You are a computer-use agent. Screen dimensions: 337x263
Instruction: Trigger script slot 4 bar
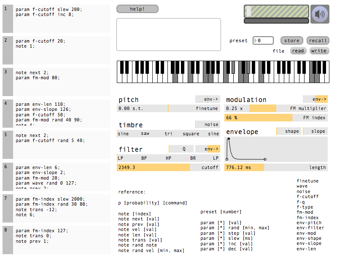[x=8, y=113]
